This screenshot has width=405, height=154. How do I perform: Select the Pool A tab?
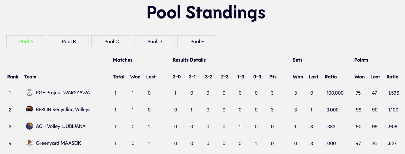point(26,41)
